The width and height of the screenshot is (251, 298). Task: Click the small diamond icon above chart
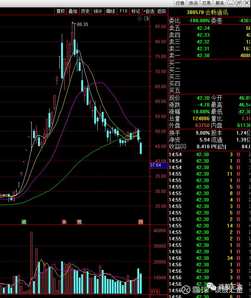click(x=140, y=19)
